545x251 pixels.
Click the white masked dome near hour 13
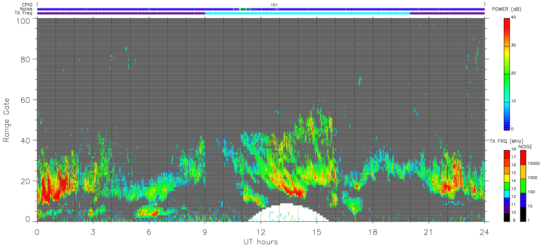point(289,213)
